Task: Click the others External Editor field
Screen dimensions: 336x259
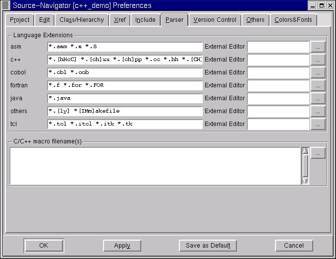Action: pos(279,111)
